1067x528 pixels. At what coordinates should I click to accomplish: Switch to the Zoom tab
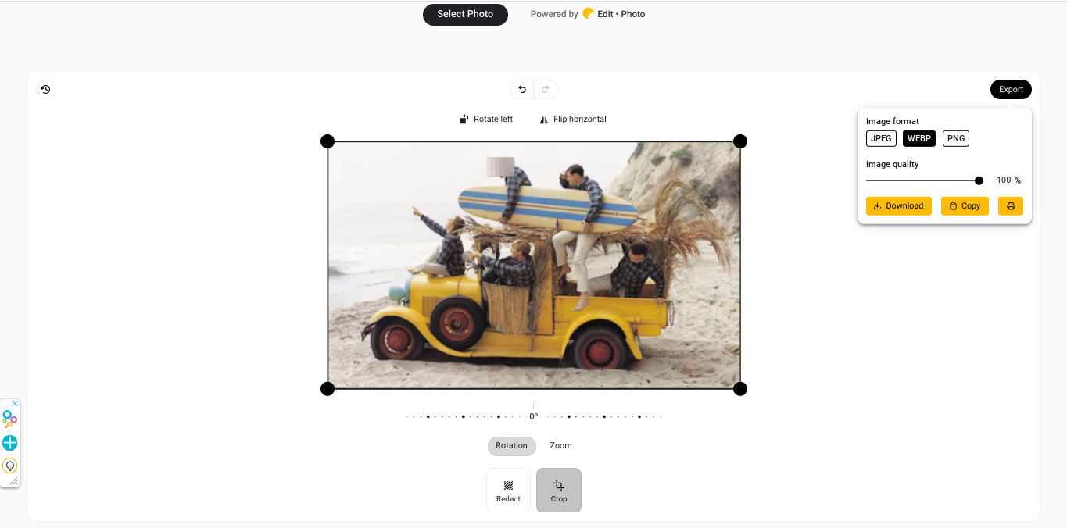560,446
